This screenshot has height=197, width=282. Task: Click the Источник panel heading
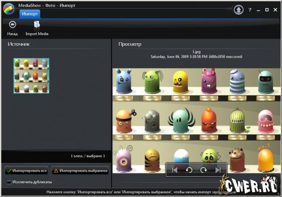pos(19,44)
